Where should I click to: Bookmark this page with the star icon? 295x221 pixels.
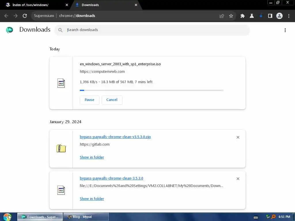tap(231, 16)
